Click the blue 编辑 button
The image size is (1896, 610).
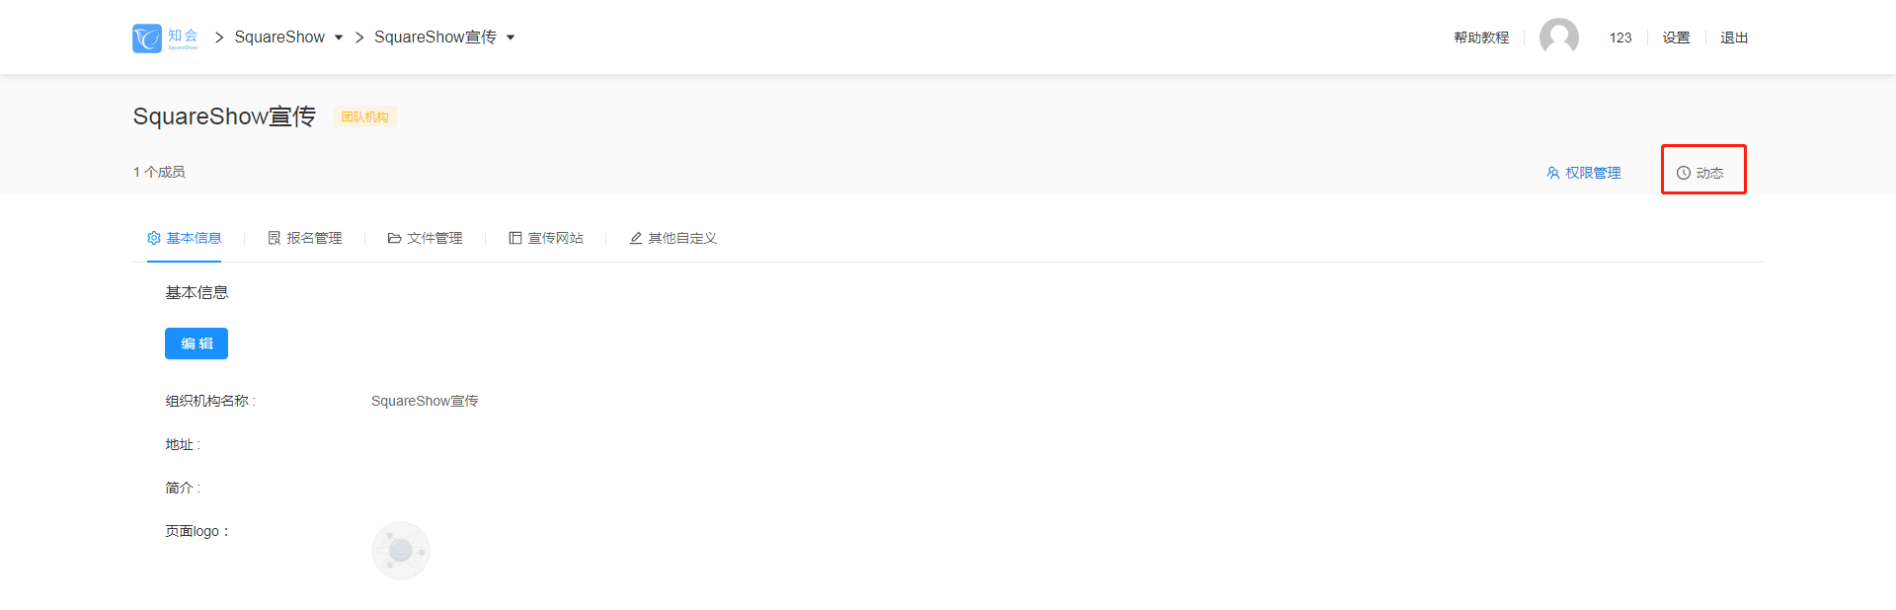197,343
